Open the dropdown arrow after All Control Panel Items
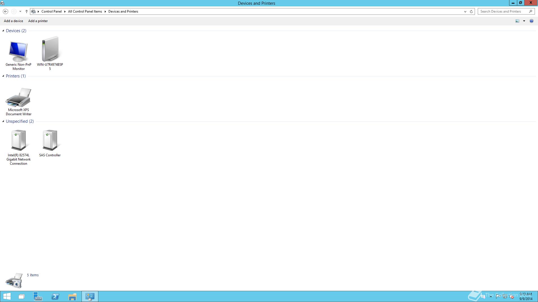This screenshot has width=538, height=302. coord(105,11)
